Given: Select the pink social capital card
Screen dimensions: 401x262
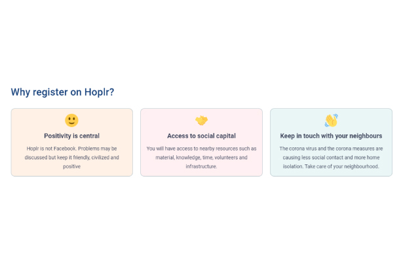Looking at the screenshot, I should 202,142.
